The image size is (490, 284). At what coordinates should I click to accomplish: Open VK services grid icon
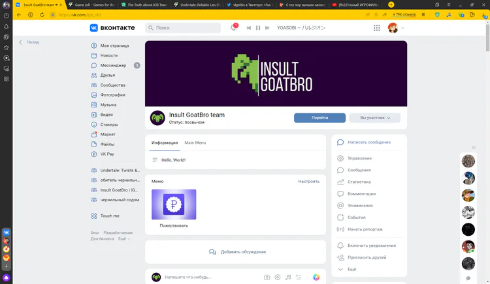[x=377, y=28]
